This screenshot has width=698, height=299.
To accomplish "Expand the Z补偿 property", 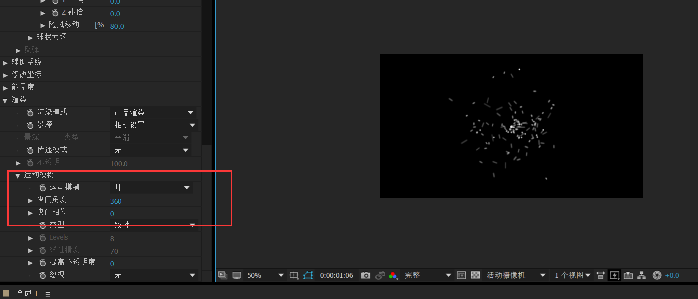I will (43, 13).
